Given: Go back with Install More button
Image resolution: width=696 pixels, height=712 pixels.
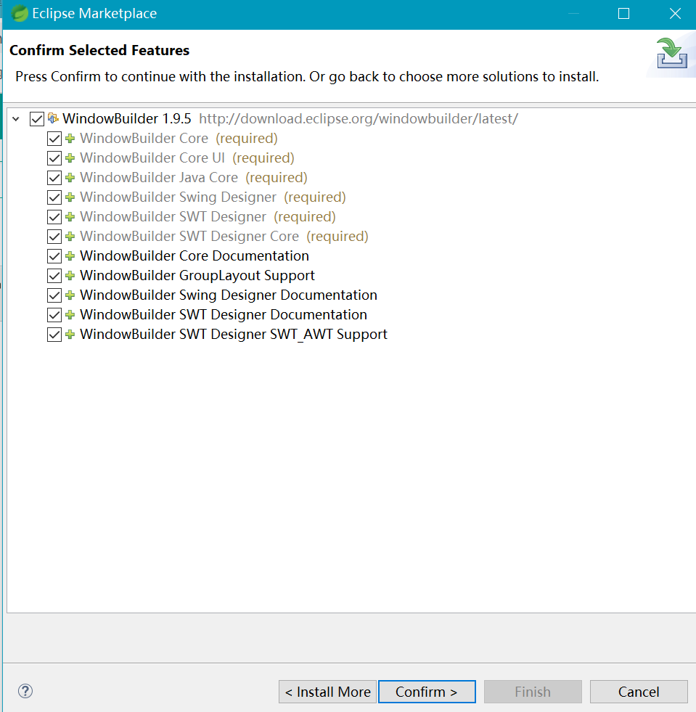Looking at the screenshot, I should point(327,692).
